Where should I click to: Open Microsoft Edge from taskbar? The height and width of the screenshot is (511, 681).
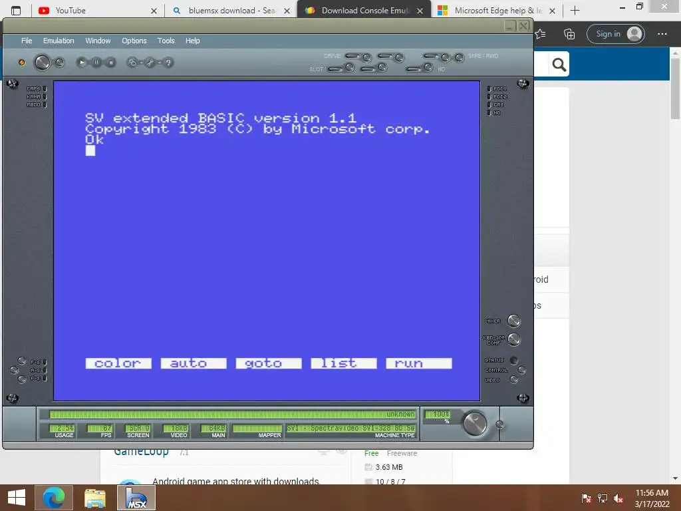point(53,498)
